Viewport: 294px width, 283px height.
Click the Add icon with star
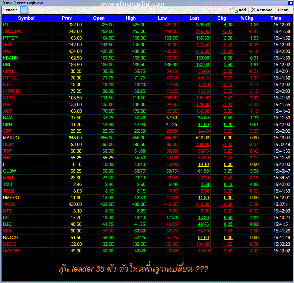pos(235,10)
